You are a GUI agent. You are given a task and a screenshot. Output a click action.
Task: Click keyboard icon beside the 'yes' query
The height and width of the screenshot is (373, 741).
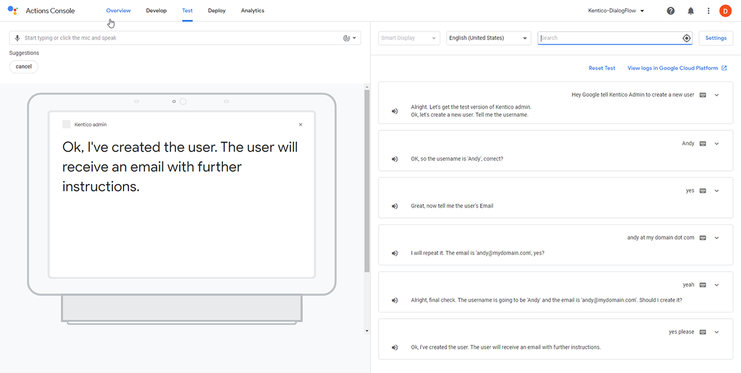pos(703,191)
